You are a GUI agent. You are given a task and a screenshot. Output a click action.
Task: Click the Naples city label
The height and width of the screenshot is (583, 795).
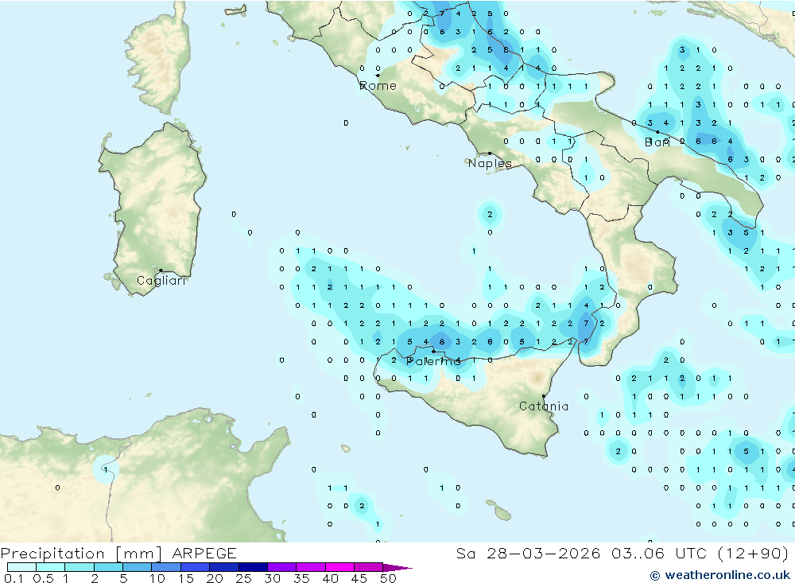tap(490, 163)
